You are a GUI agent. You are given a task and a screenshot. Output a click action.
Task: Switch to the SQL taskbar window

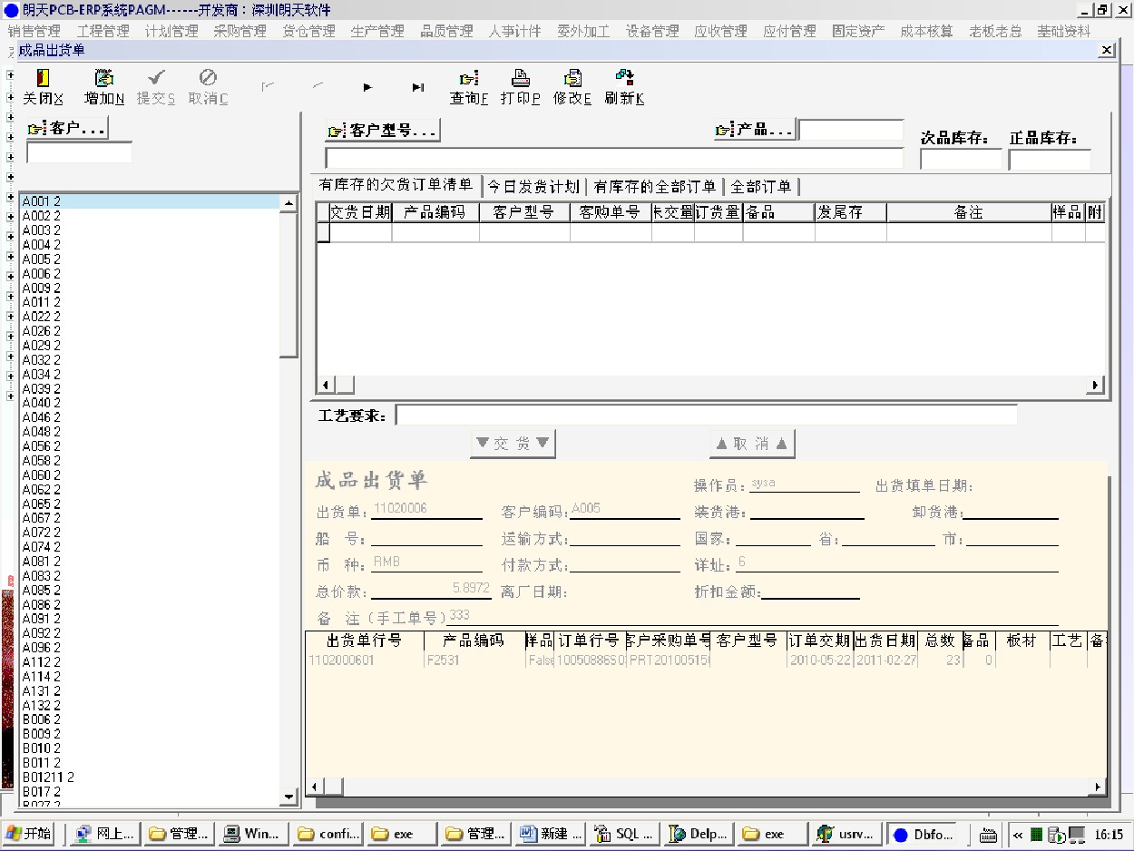coord(622,834)
